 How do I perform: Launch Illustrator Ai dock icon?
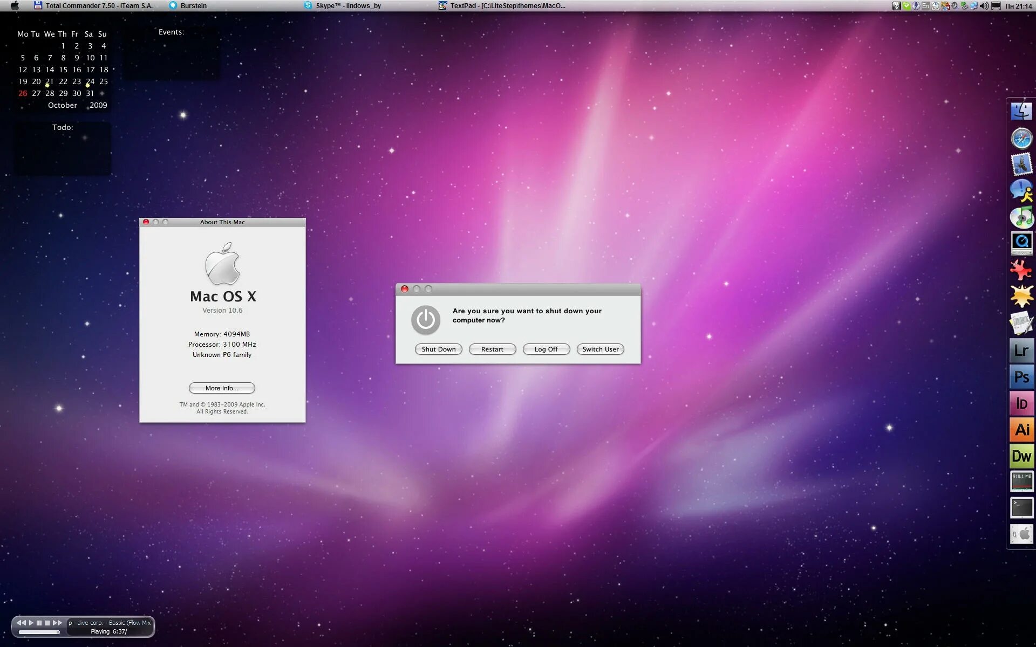tap(1021, 430)
